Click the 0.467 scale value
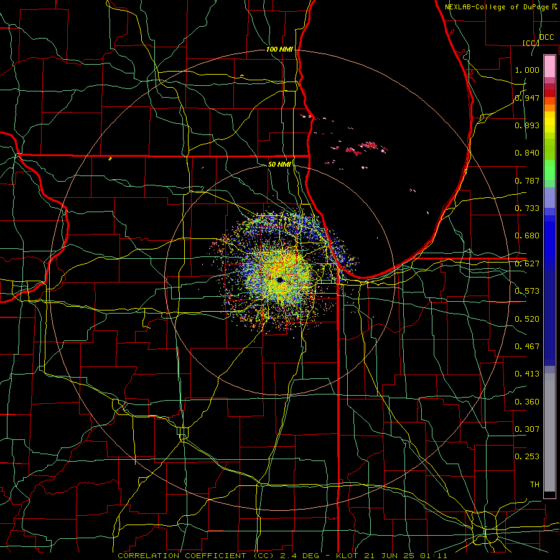The height and width of the screenshot is (560, 560). [527, 347]
